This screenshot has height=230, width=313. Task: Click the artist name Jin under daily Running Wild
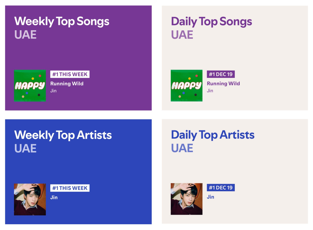point(210,91)
